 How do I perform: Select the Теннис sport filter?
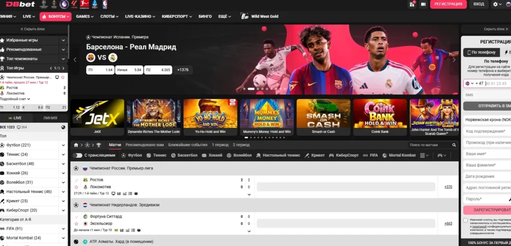pyautogui.click(x=156, y=155)
